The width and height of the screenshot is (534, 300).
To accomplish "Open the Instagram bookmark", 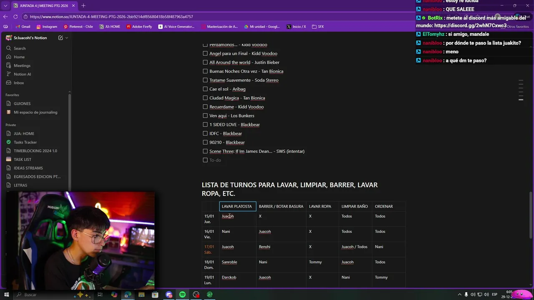I will pyautogui.click(x=47, y=27).
